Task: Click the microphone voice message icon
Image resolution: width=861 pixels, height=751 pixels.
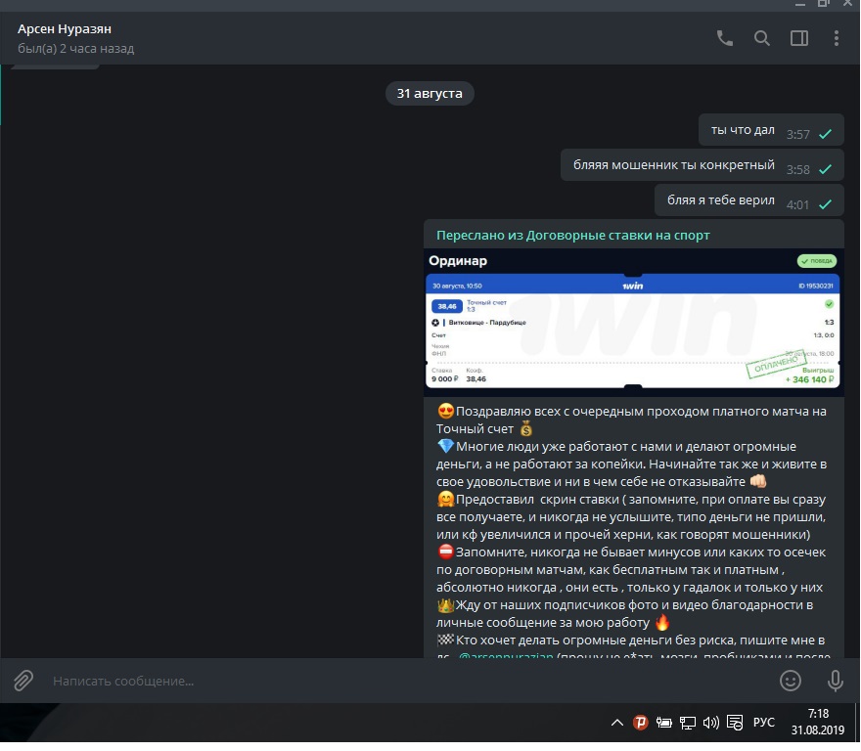Action: point(836,681)
